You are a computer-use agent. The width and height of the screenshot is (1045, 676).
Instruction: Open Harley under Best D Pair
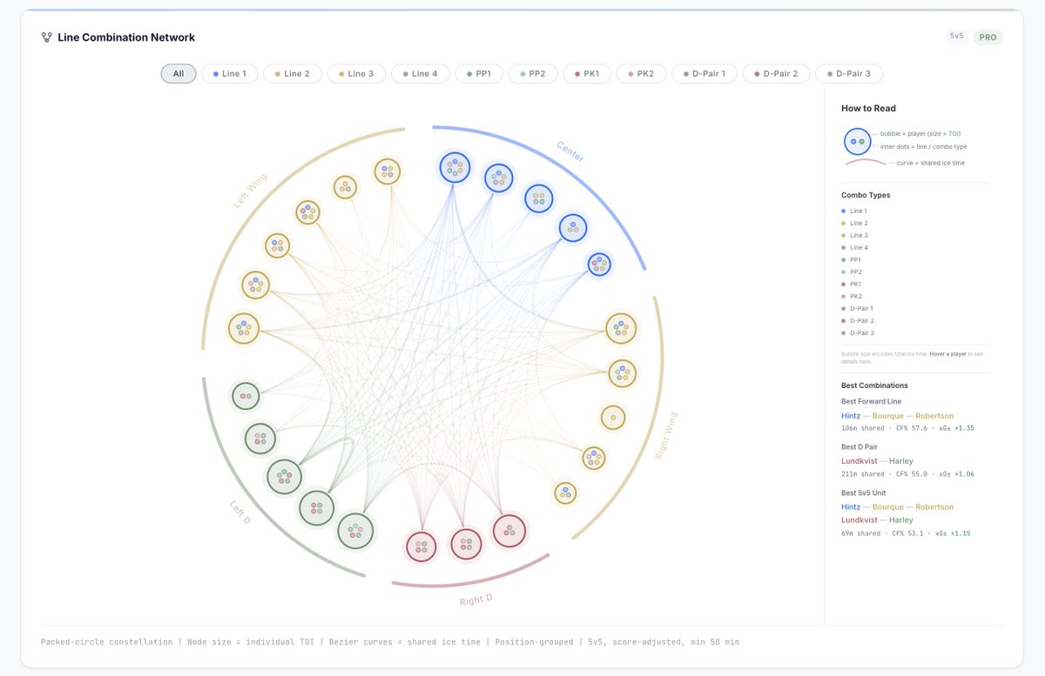901,461
